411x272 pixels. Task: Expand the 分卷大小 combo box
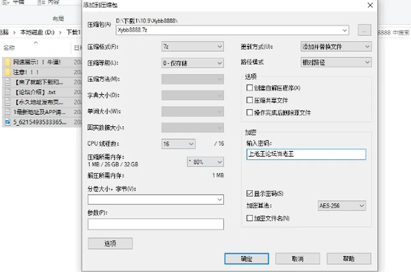click(220, 200)
